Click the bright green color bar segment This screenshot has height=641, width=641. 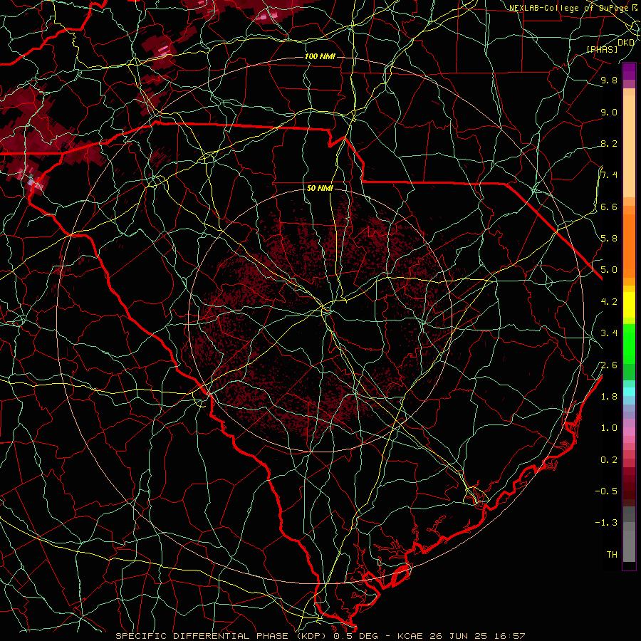[629, 343]
